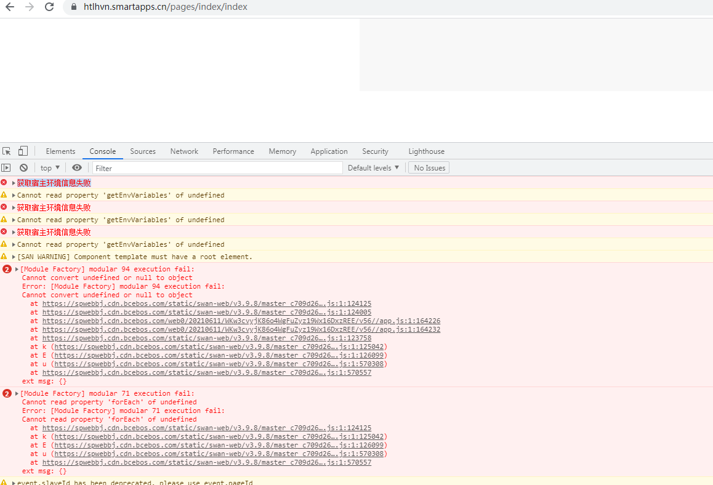Toggle the device toolbar icon
This screenshot has height=485, width=713.
point(23,151)
